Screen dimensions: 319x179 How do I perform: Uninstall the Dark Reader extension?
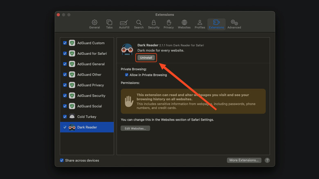click(146, 58)
